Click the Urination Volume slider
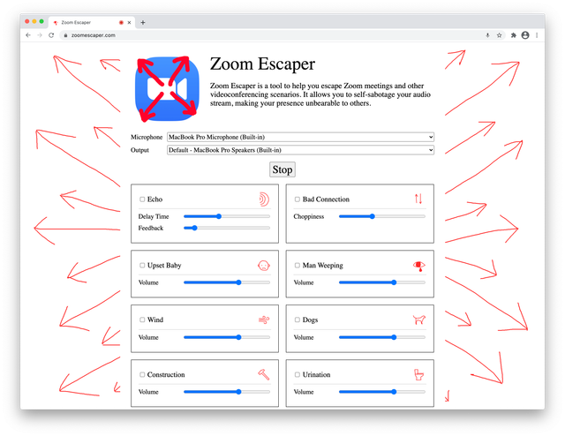This screenshot has width=565, height=436. pos(382,392)
